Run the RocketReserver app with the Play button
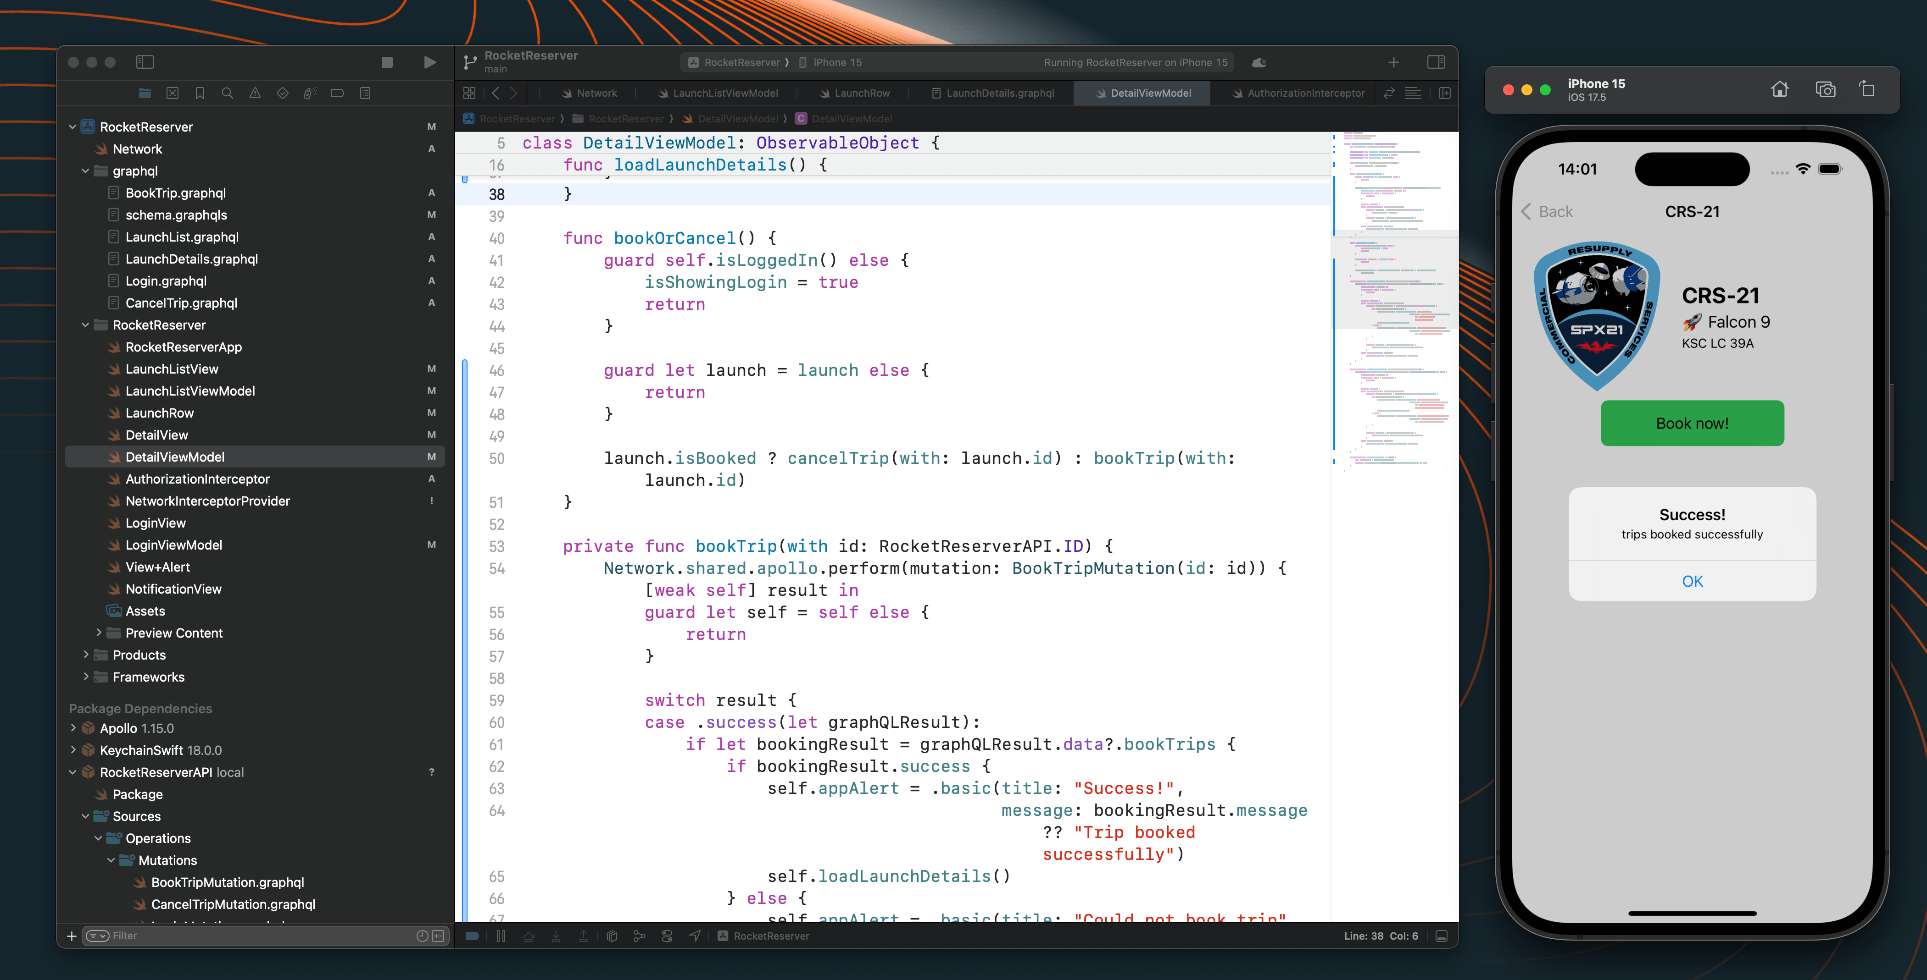This screenshot has height=980, width=1927. [x=430, y=62]
